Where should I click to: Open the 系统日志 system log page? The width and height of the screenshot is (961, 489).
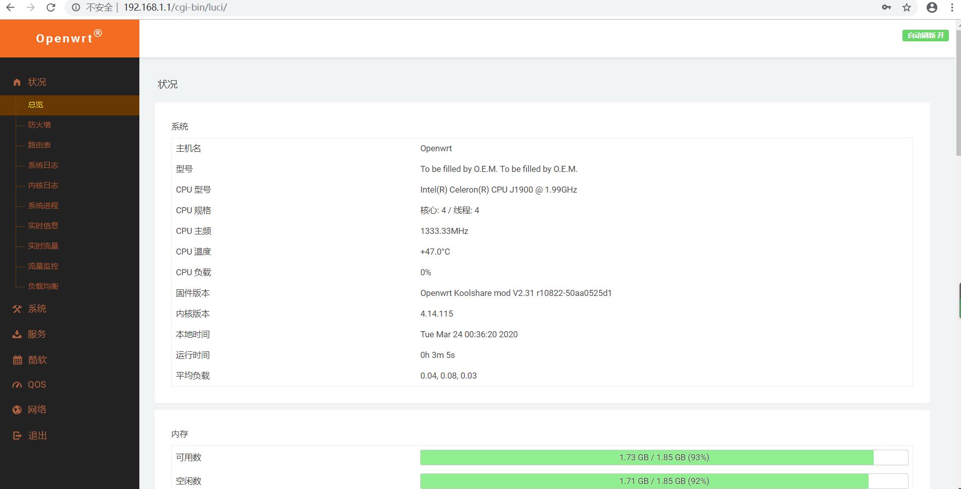pos(43,165)
